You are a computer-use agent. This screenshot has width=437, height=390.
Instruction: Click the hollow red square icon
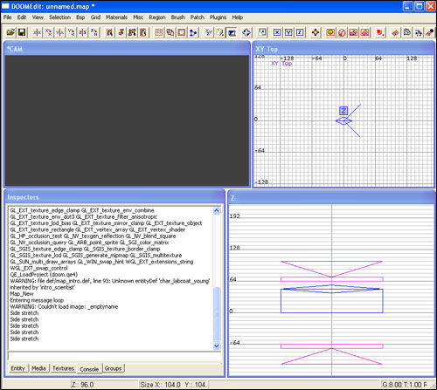(x=182, y=32)
